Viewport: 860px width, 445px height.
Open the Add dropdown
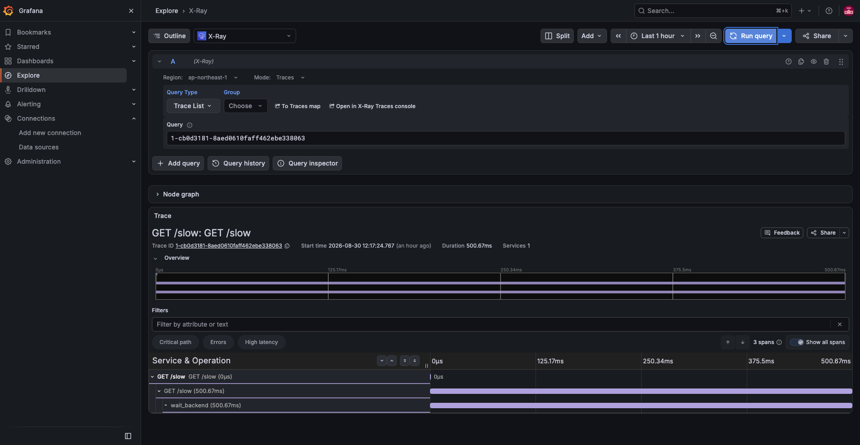[592, 36]
